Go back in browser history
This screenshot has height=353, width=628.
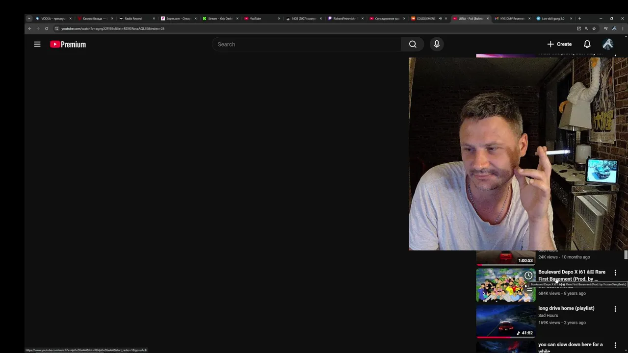coord(29,28)
